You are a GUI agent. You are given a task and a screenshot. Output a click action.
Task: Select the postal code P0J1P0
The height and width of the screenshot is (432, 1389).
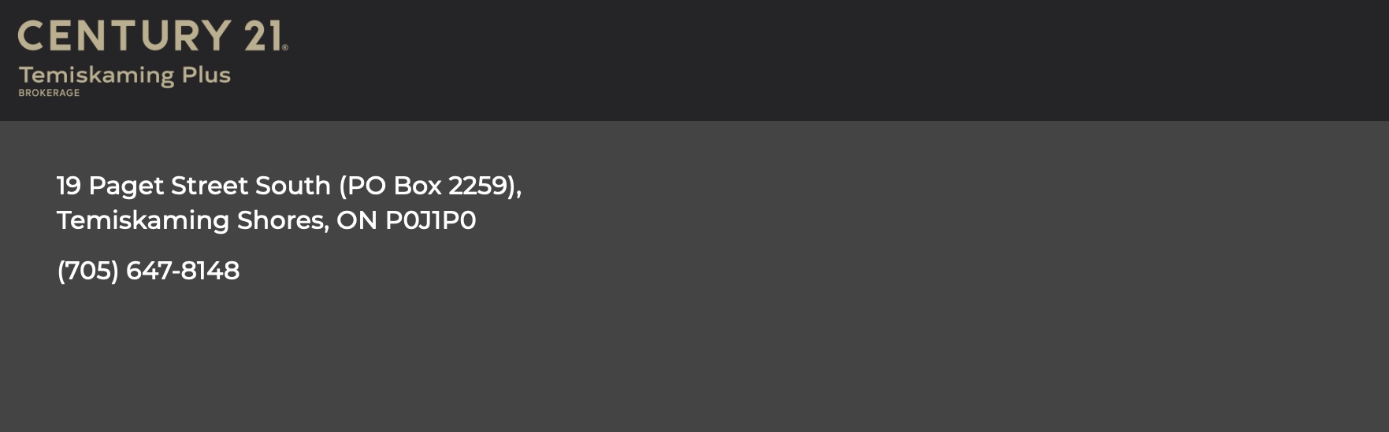click(x=430, y=220)
